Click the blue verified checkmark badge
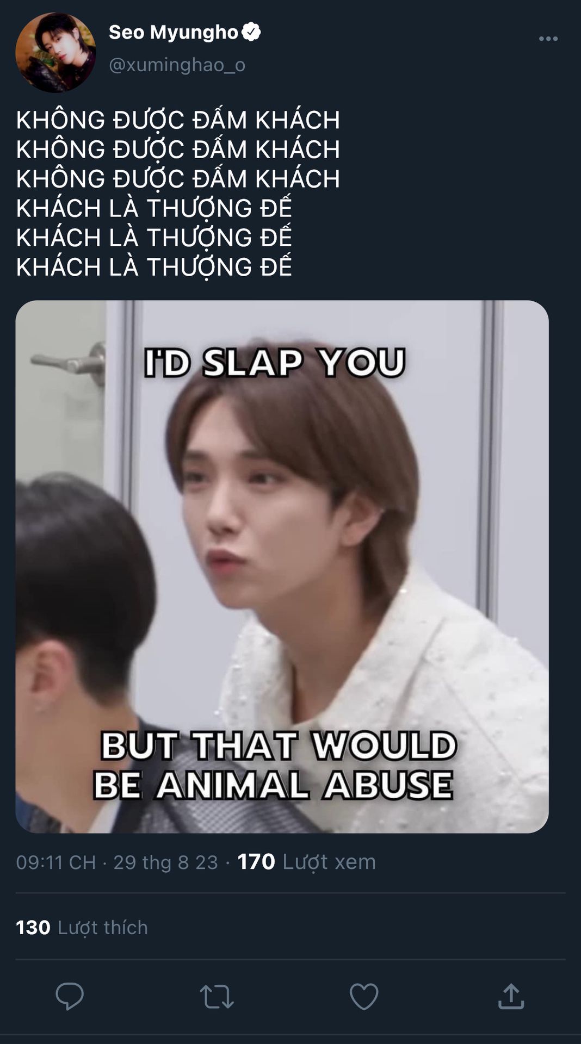The height and width of the screenshot is (1044, 581). point(251,32)
